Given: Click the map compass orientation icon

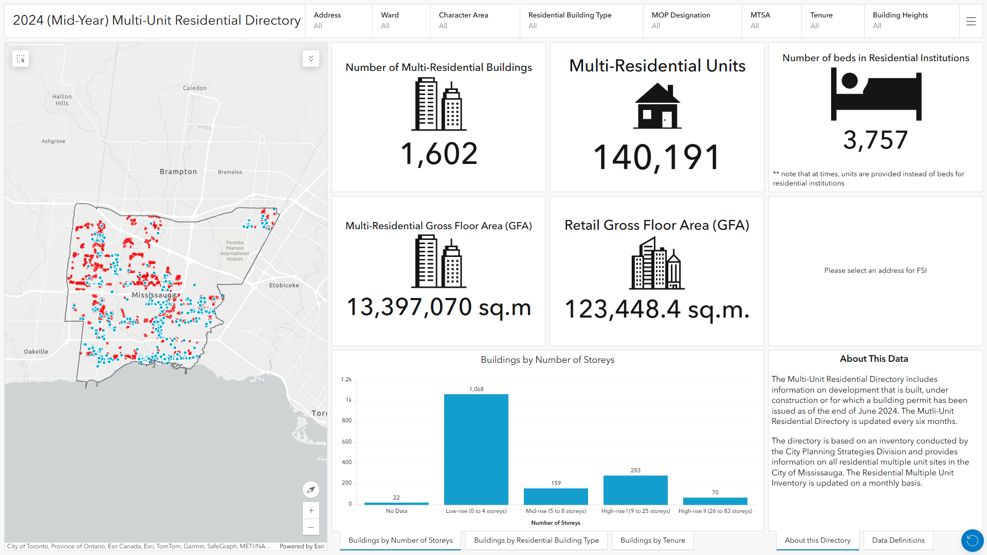Looking at the screenshot, I should coord(311,490).
